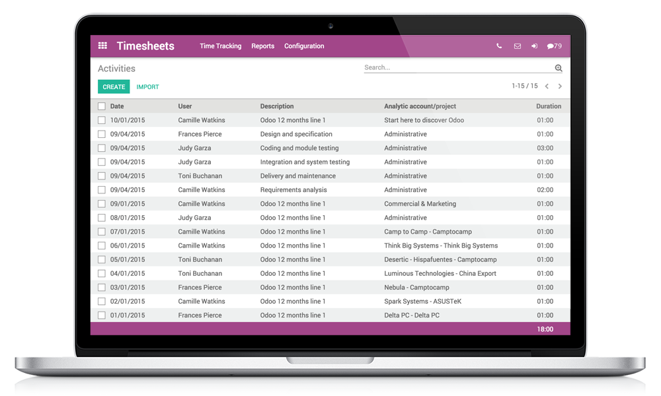Click 'Delta PC - Delta PC' project cell
661x396 pixels.
point(412,315)
